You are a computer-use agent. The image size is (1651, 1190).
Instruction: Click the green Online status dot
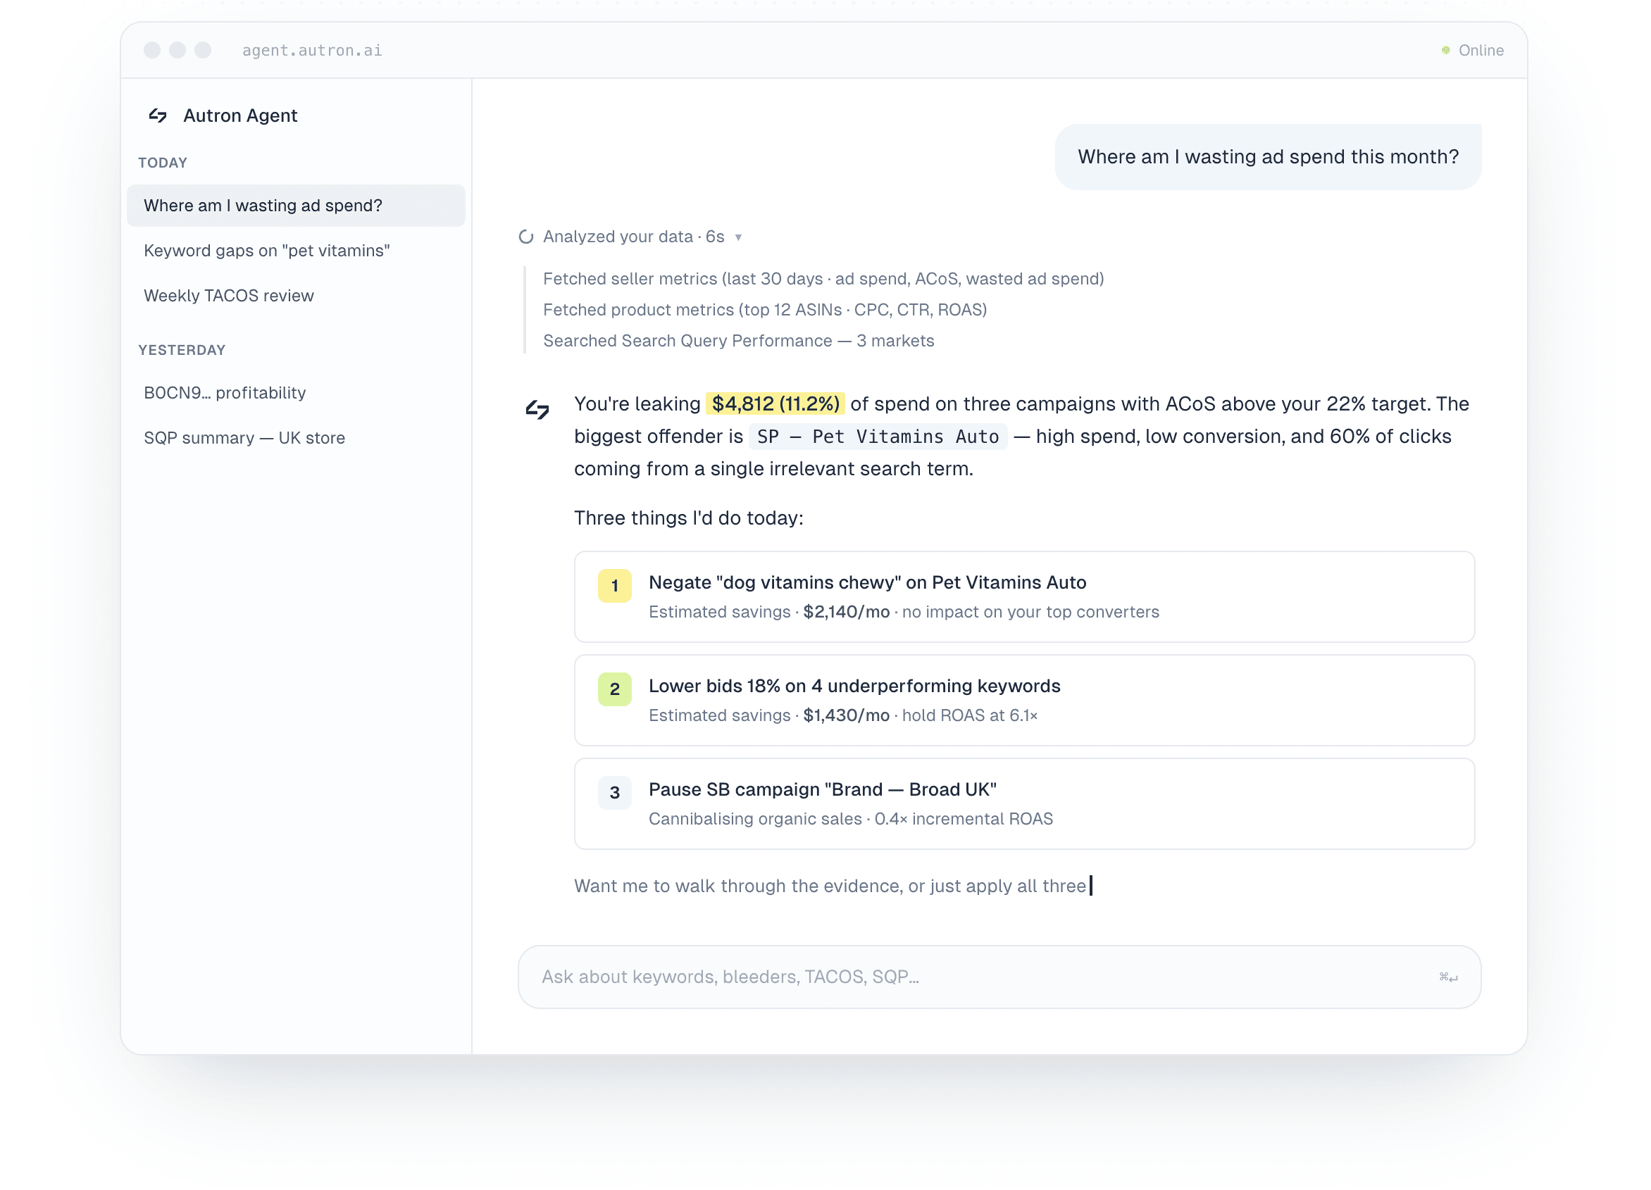(x=1447, y=50)
